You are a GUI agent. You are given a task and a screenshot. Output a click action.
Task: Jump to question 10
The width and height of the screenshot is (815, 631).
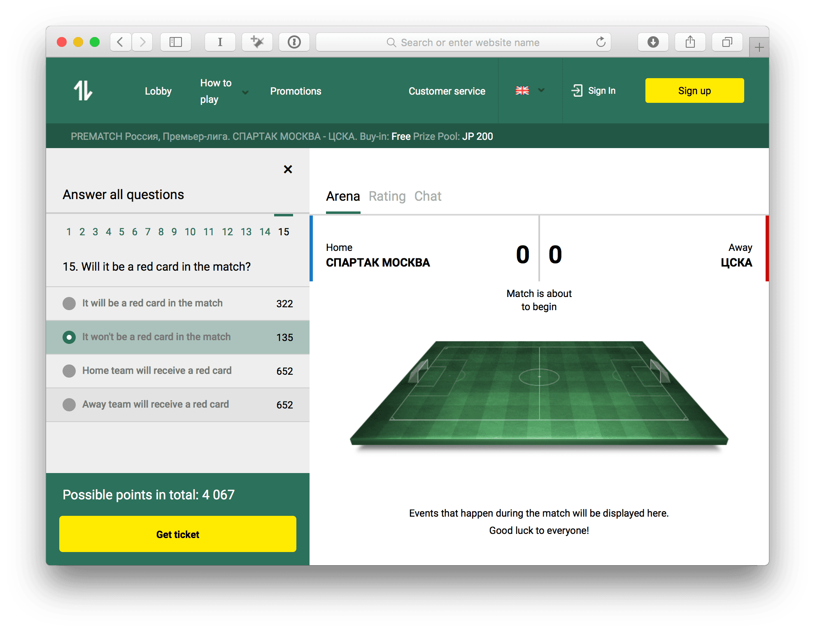pyautogui.click(x=190, y=232)
